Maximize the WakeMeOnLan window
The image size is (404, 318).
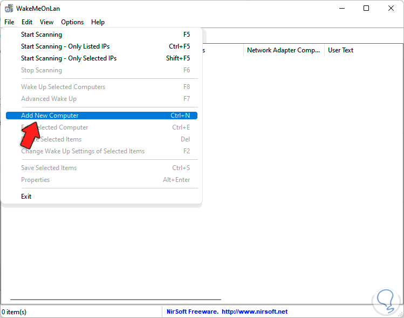(x=366, y=9)
